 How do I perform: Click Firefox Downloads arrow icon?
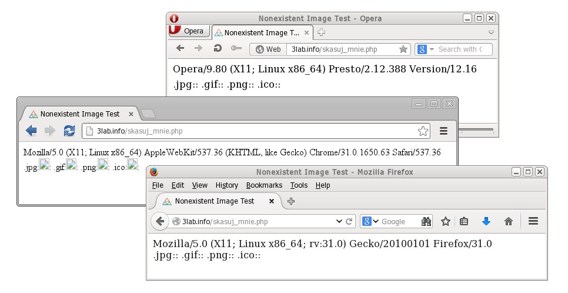486,221
